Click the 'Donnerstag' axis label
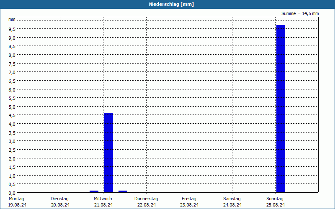 point(146,199)
